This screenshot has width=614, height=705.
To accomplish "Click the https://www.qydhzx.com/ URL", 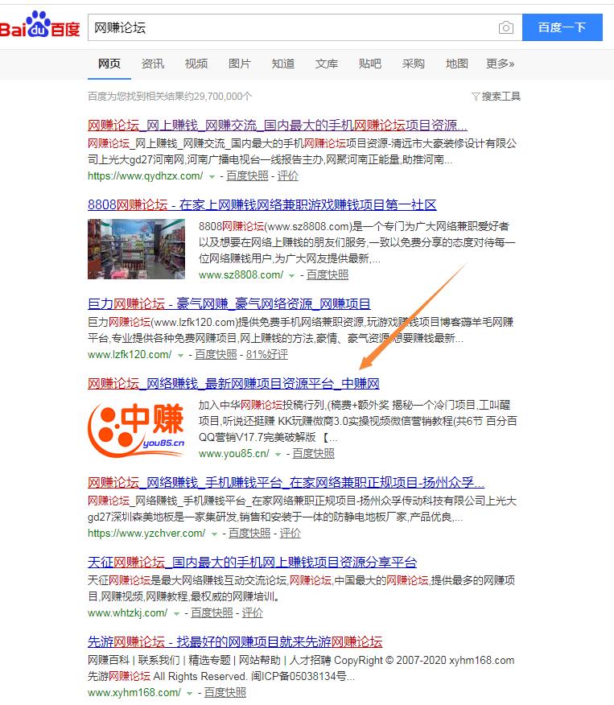I will (x=145, y=175).
